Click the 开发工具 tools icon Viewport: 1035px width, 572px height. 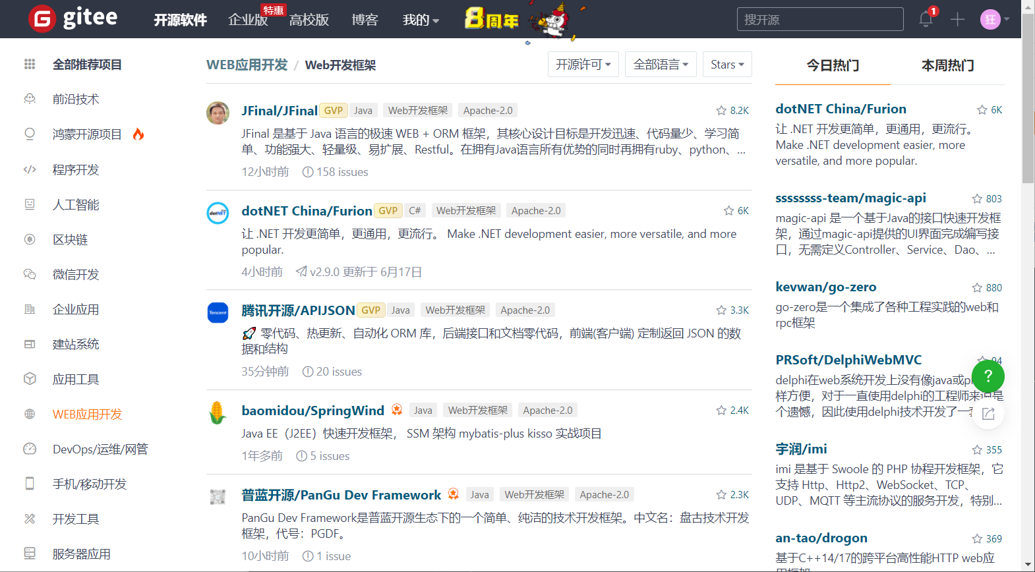[x=30, y=519]
